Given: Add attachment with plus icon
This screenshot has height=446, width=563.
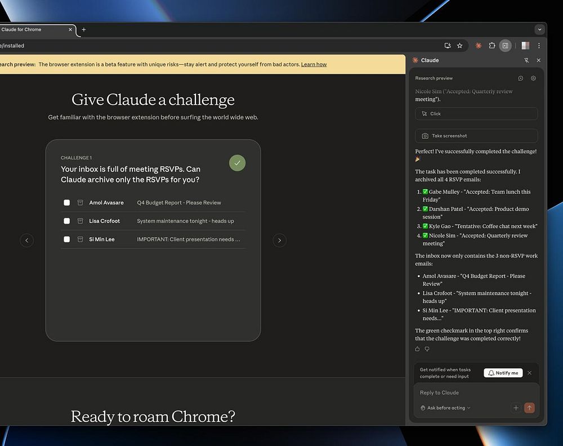Looking at the screenshot, I should point(516,408).
